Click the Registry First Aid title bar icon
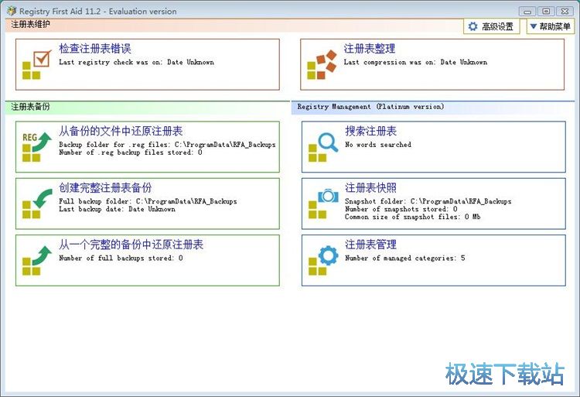The image size is (580, 397). [12, 11]
